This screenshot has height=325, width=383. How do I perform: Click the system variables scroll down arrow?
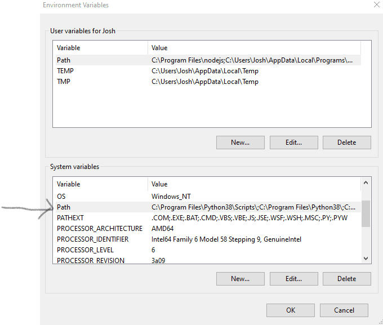click(x=366, y=259)
